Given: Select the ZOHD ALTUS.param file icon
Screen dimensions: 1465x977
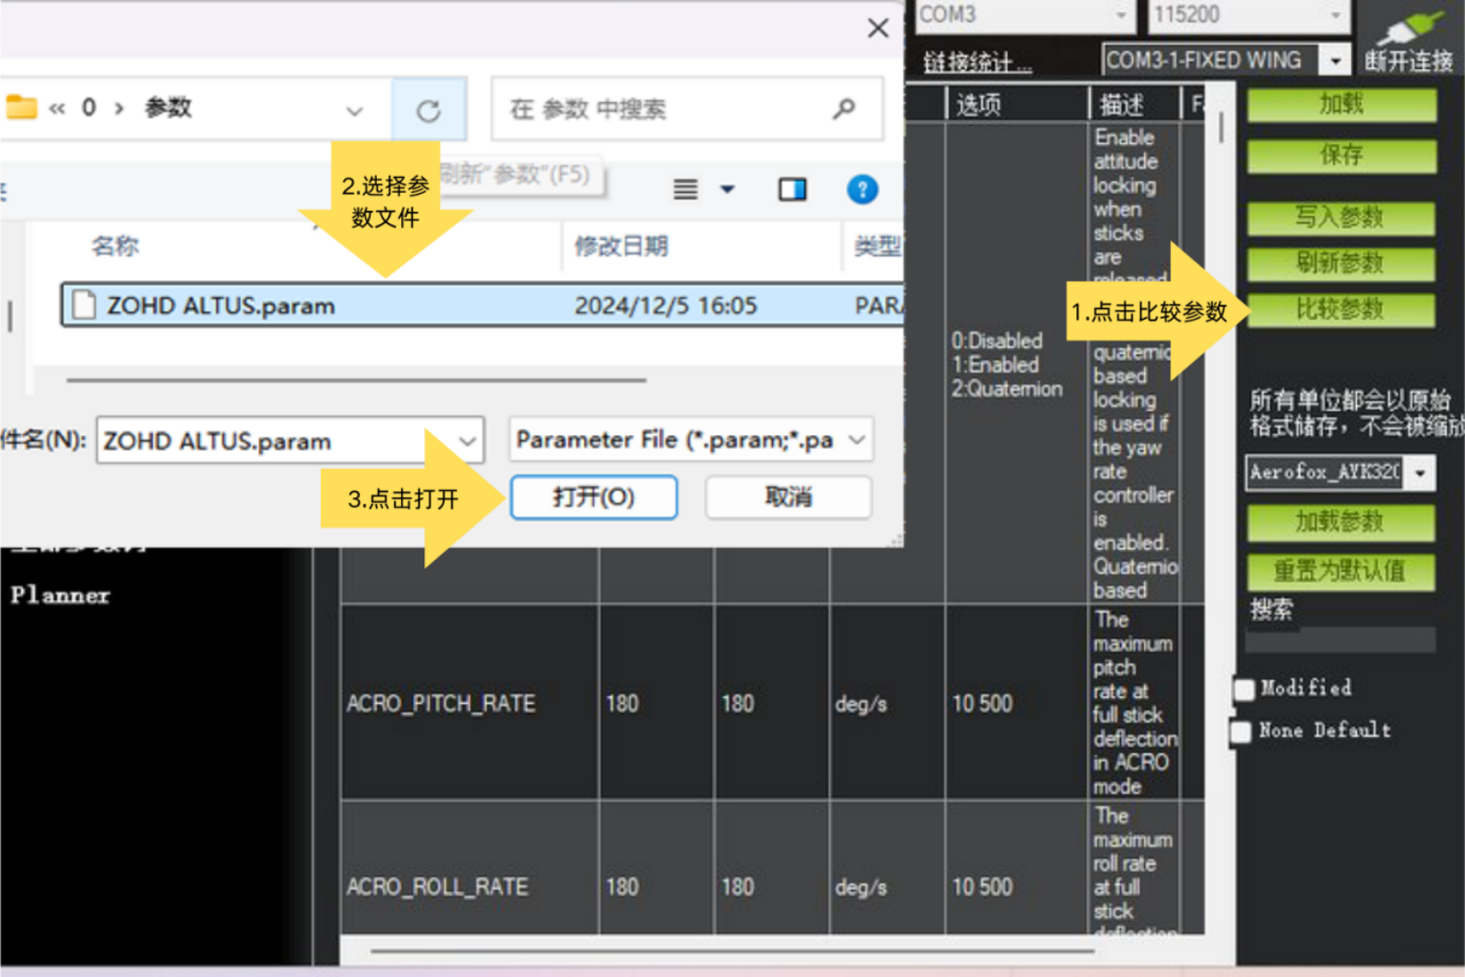Looking at the screenshot, I should (x=84, y=305).
